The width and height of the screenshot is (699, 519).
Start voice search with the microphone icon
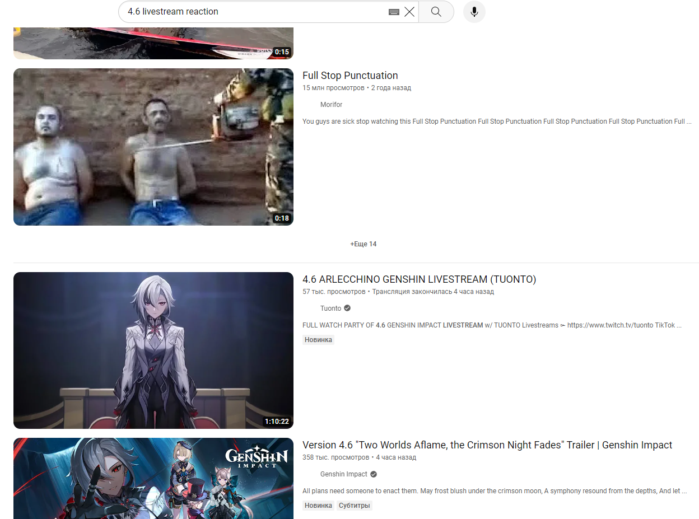point(474,12)
